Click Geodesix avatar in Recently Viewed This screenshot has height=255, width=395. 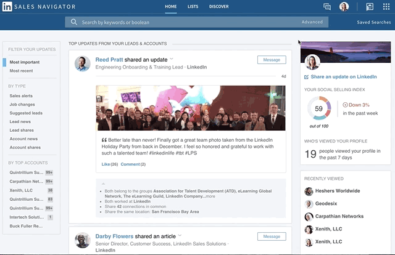click(x=309, y=204)
